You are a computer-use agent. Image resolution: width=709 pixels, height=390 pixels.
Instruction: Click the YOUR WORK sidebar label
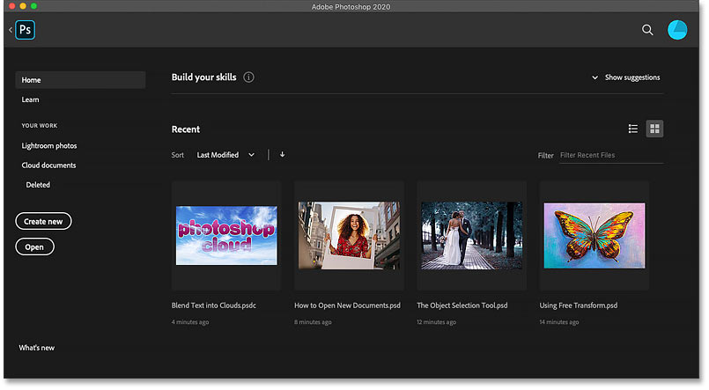[40, 125]
